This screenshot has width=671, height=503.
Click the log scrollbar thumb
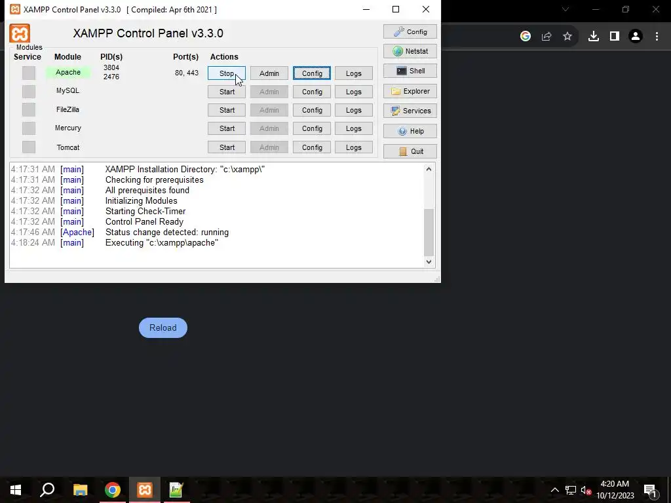click(429, 232)
